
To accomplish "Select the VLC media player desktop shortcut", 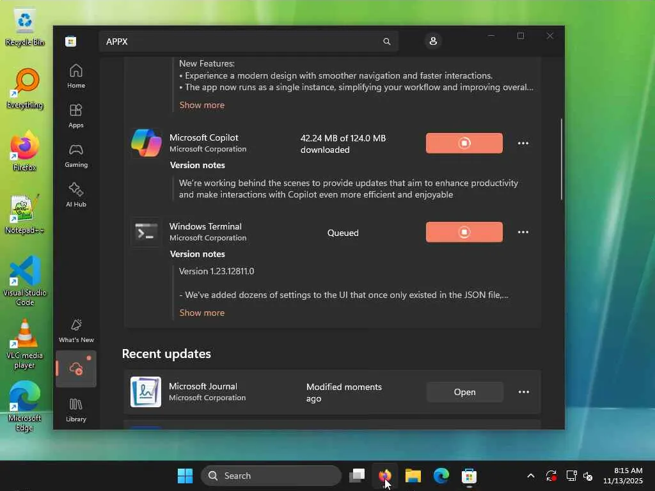I will pyautogui.click(x=25, y=343).
